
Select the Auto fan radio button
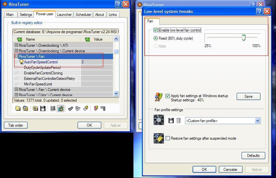click(156, 46)
